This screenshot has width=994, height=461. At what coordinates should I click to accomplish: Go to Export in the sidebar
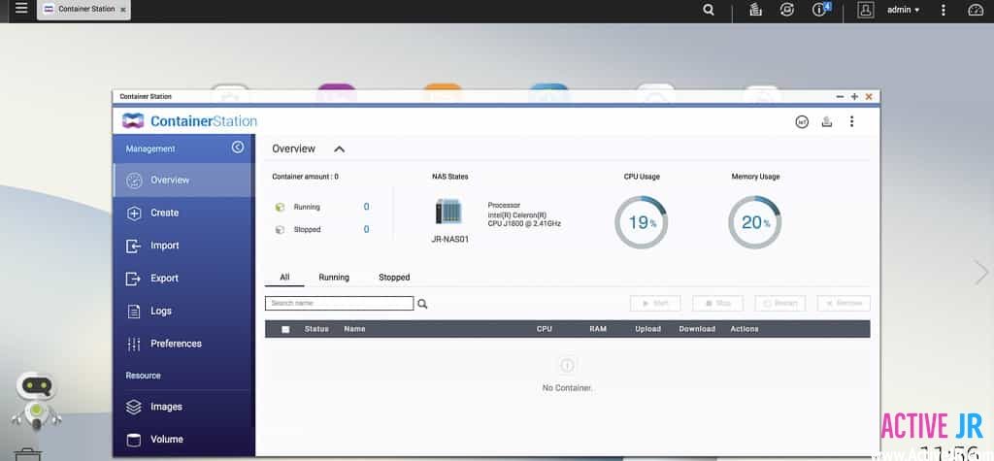163,279
